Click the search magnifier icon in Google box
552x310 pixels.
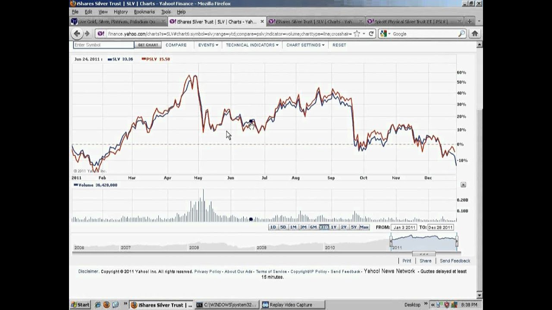[461, 34]
